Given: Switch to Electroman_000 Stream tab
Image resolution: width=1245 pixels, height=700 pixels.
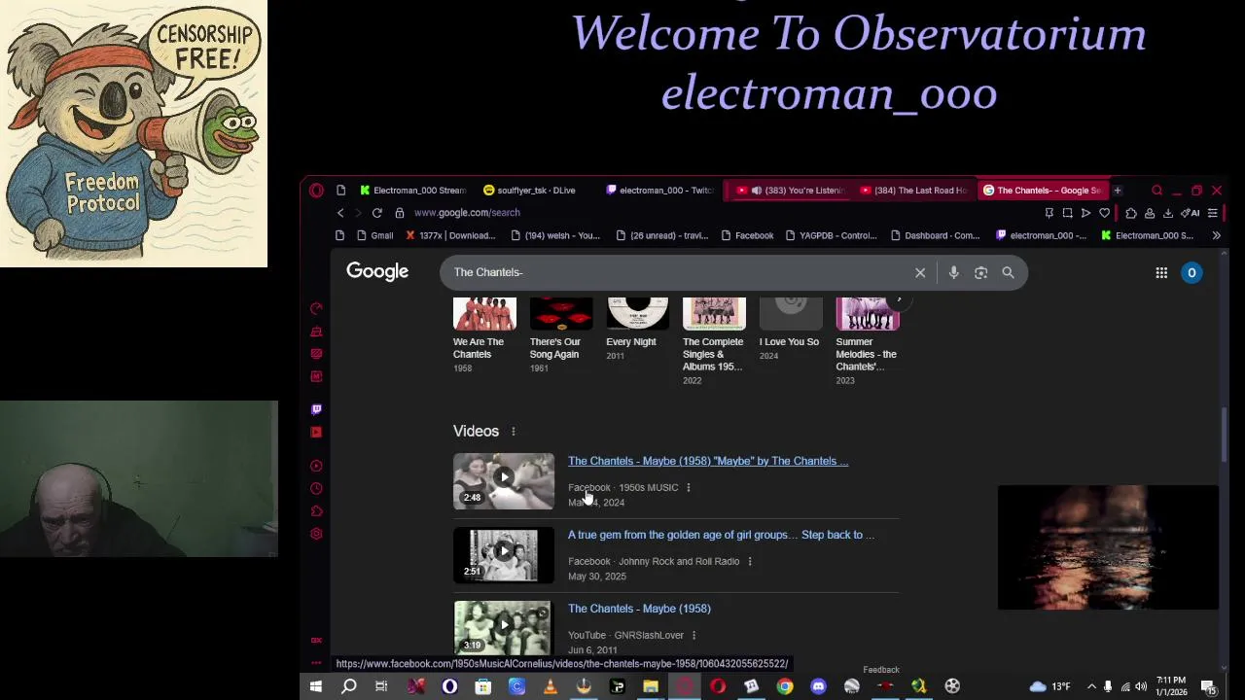Looking at the screenshot, I should pyautogui.click(x=412, y=191).
